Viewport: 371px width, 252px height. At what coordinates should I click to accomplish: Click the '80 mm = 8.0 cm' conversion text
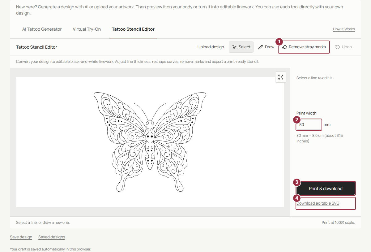[320, 138]
